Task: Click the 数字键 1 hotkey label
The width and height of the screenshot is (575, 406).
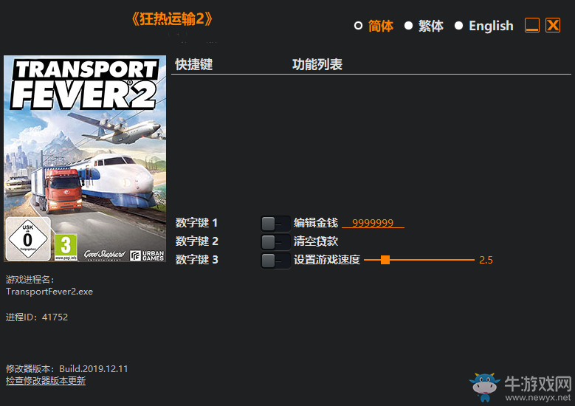Action: coord(196,223)
